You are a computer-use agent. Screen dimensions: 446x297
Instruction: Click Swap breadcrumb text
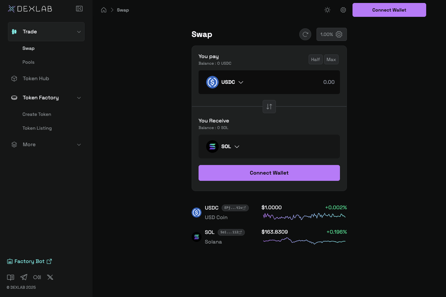(x=123, y=10)
